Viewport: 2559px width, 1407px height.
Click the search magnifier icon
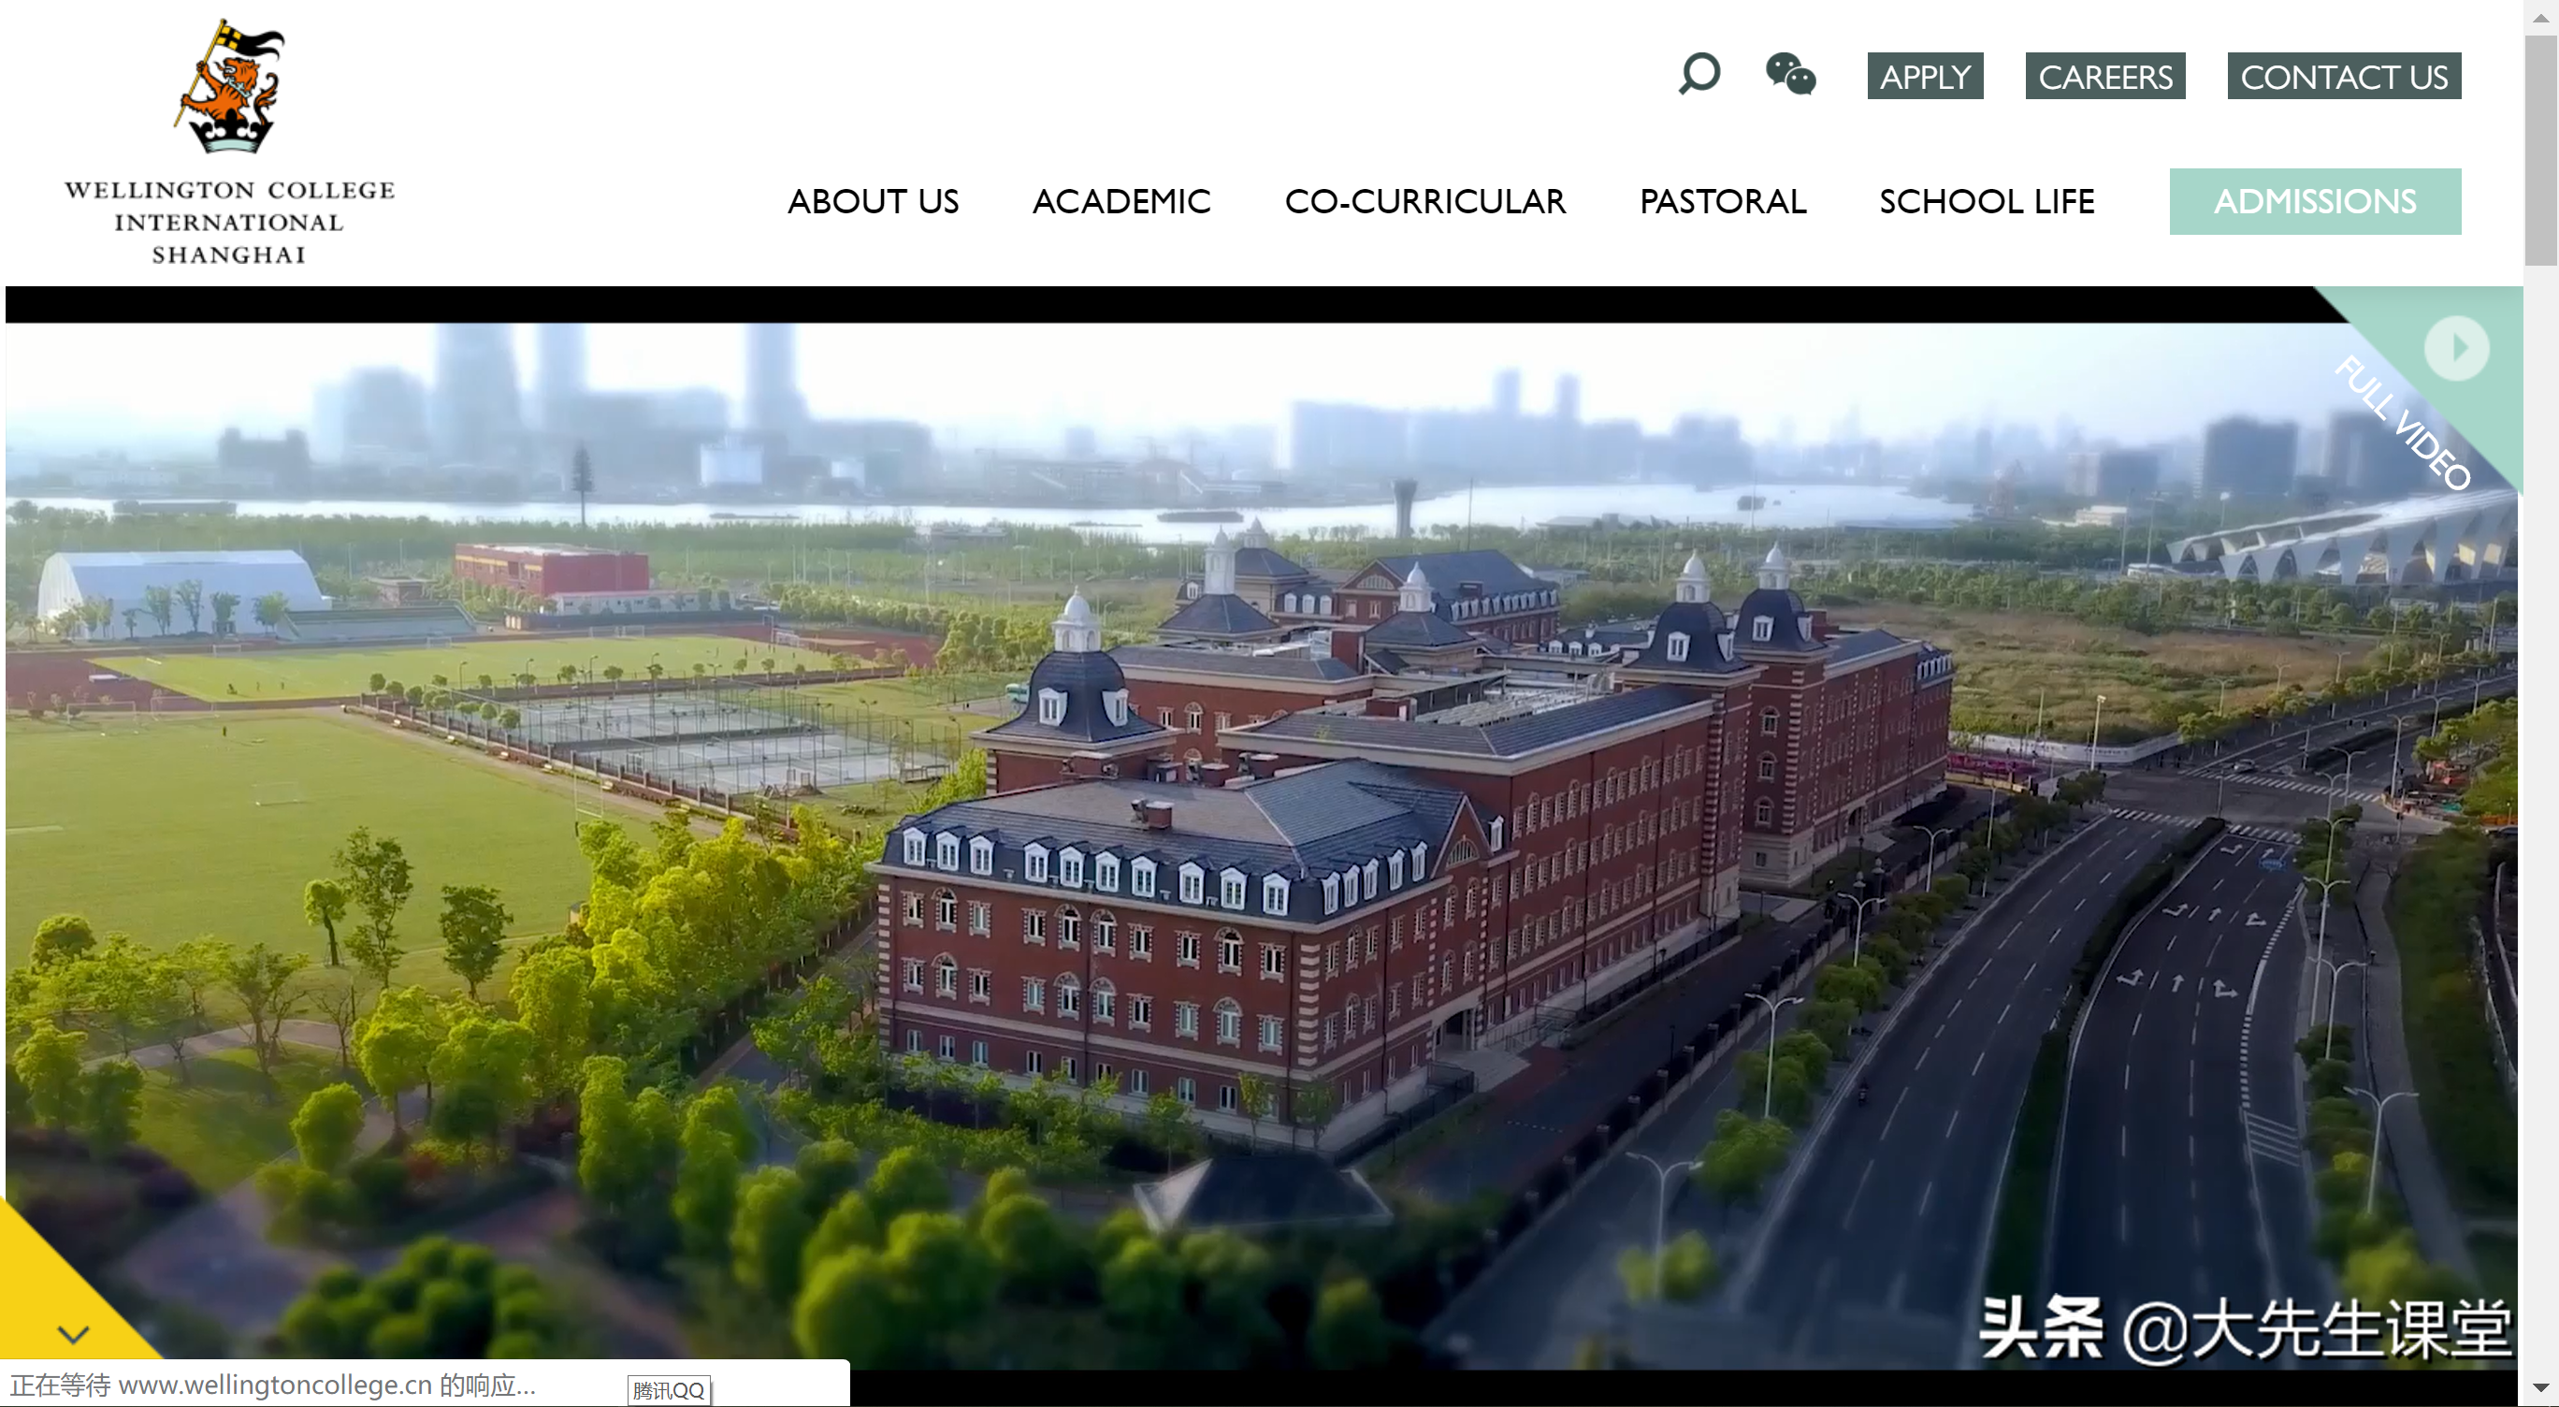click(x=1699, y=75)
